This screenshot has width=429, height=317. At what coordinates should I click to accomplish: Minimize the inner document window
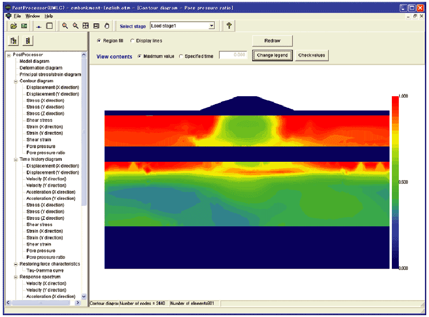[x=408, y=16]
